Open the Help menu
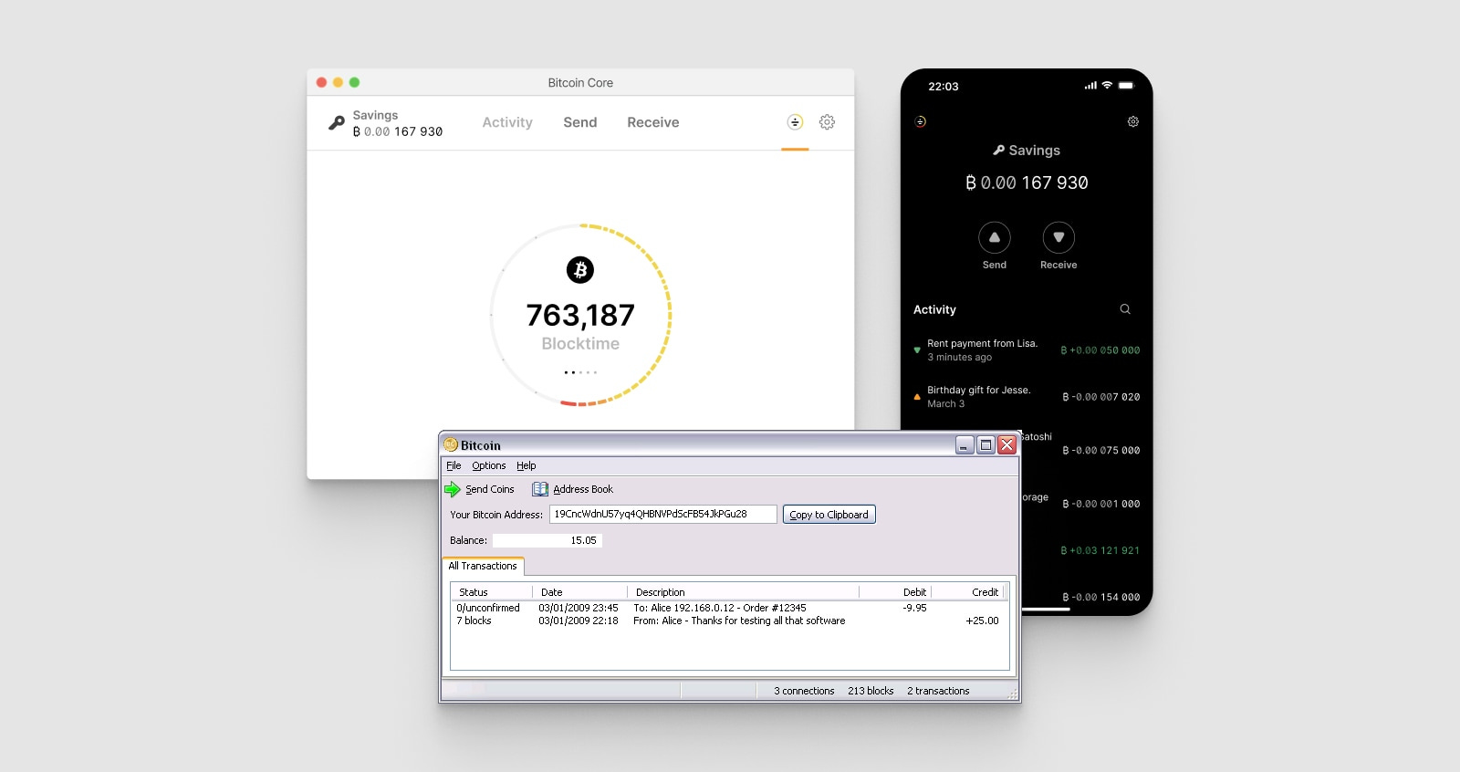This screenshot has height=772, width=1460. point(527,465)
